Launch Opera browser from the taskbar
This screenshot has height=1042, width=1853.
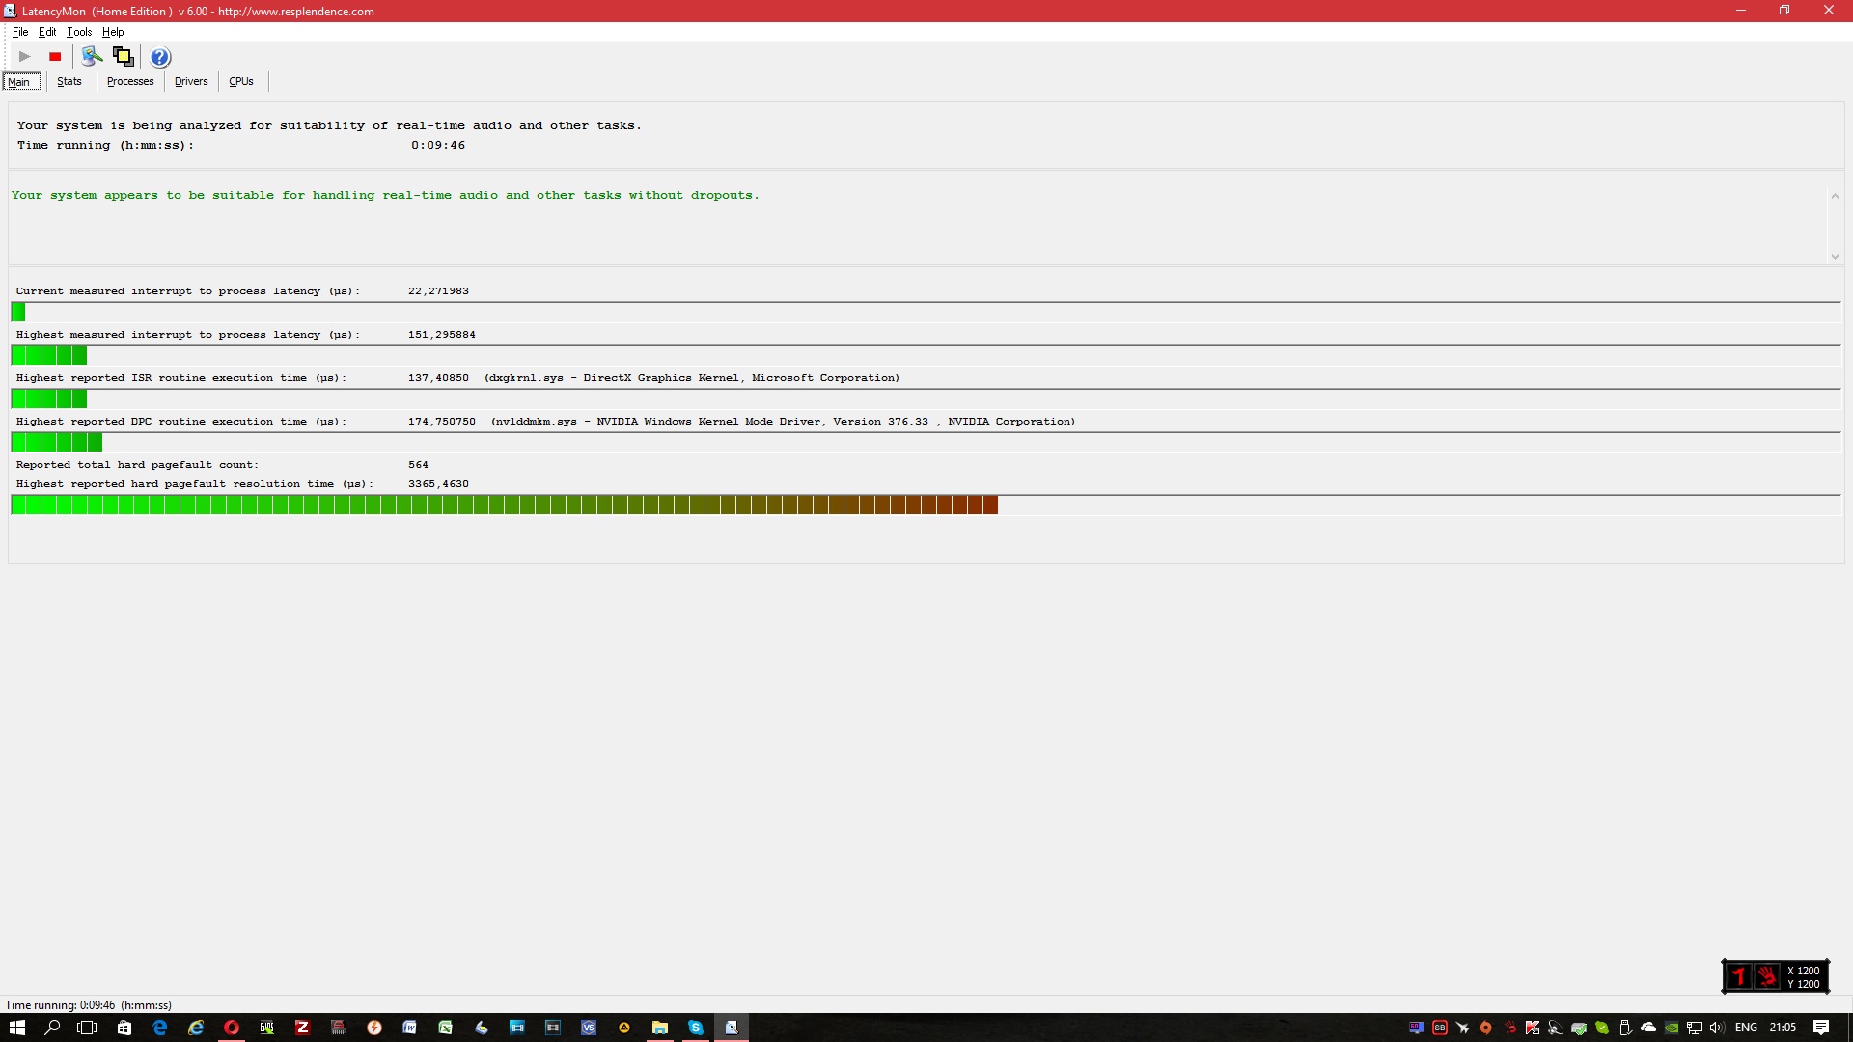(232, 1028)
